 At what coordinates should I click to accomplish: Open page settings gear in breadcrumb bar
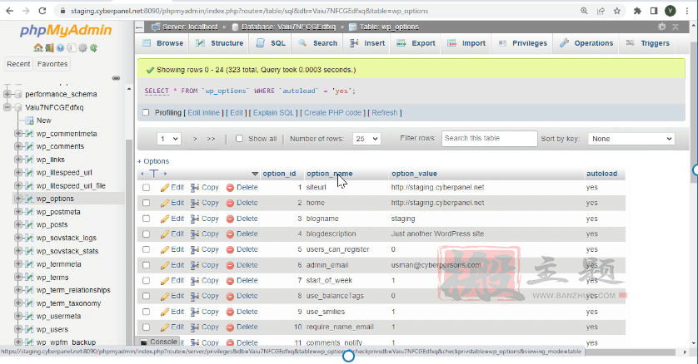[662, 27]
